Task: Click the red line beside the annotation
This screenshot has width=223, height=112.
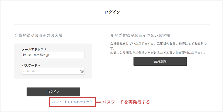Action: click(x=98, y=102)
